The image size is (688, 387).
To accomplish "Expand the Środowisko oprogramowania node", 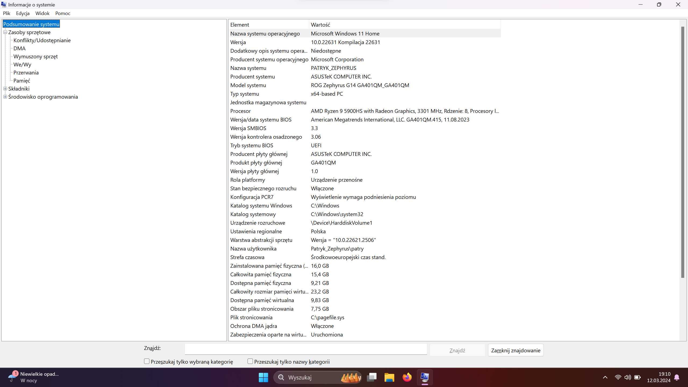I will (x=5, y=97).
